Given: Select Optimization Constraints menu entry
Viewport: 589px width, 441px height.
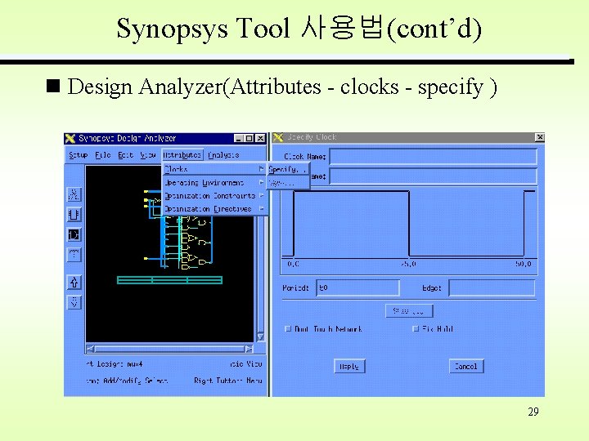Looking at the screenshot, I should click(214, 196).
